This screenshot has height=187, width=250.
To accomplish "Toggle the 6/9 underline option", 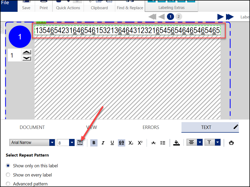I will [121, 143].
